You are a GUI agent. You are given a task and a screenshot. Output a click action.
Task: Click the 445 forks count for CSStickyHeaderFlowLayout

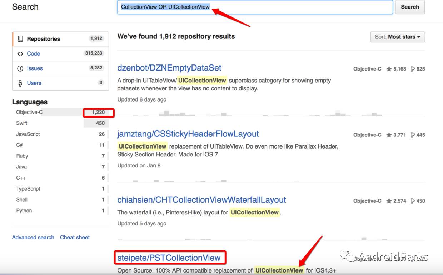click(x=418, y=135)
